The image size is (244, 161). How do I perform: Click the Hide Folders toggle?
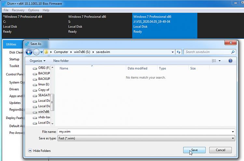pyautogui.click(x=39, y=151)
